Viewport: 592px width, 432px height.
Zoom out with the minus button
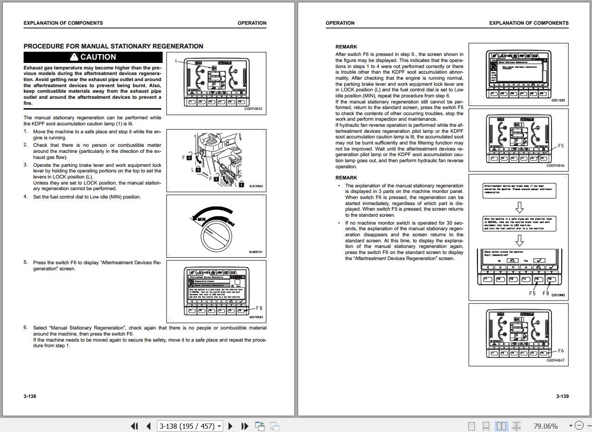coord(579,425)
